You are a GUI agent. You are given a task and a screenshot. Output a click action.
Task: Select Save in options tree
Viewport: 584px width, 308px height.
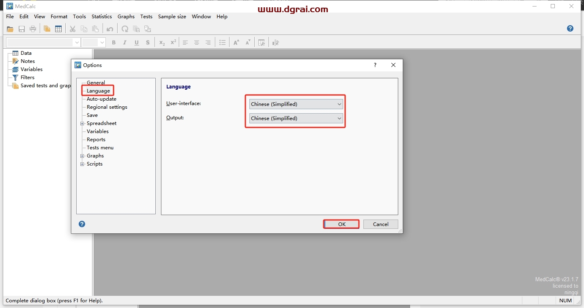[x=92, y=115]
